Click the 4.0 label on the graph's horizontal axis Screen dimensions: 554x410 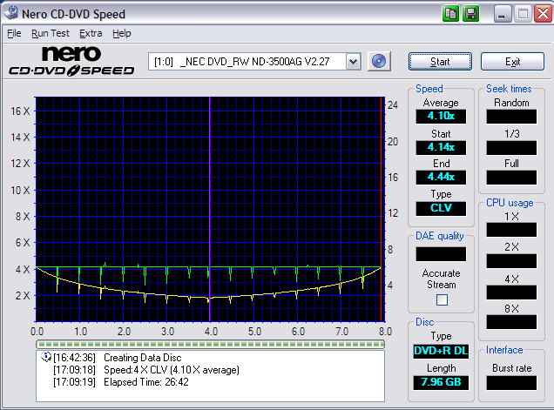point(211,332)
